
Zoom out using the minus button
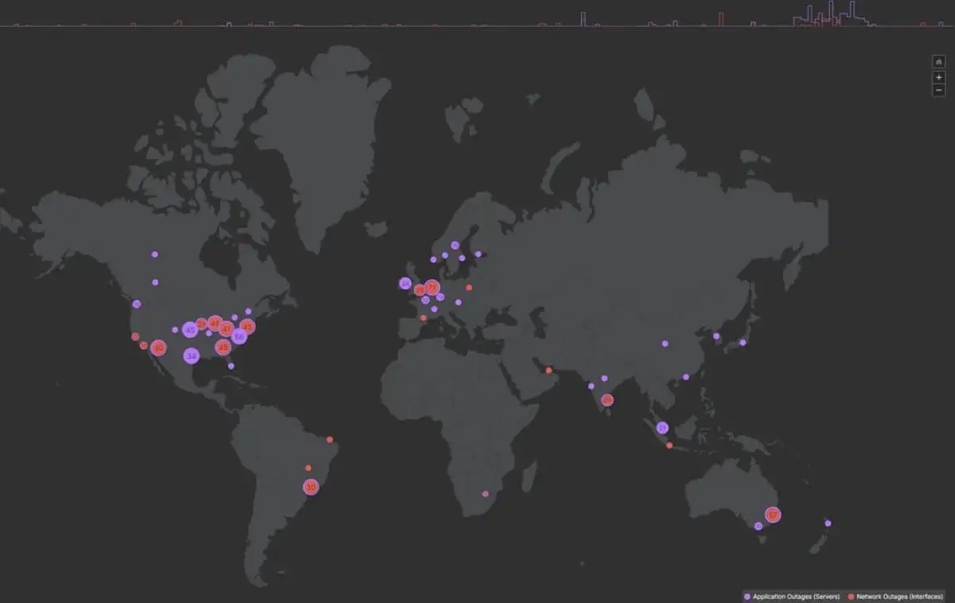[x=939, y=90]
